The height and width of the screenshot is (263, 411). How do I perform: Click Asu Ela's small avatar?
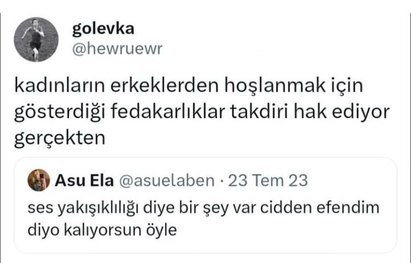[x=39, y=180]
